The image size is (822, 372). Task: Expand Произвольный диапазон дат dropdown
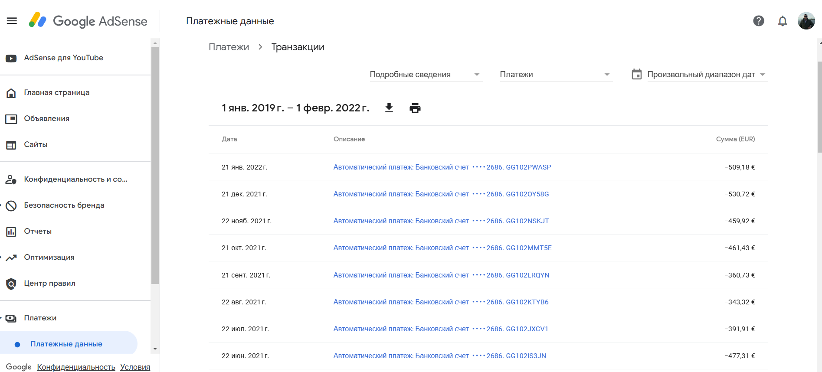[x=707, y=75]
